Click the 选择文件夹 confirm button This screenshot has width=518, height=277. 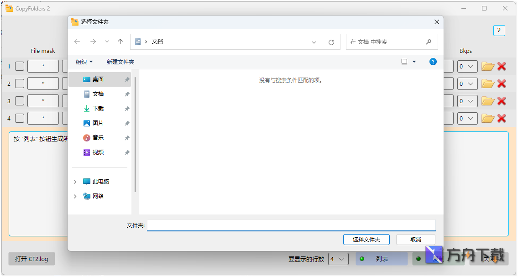366,239
